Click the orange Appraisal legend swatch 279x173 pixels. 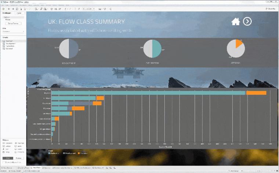click(79, 153)
